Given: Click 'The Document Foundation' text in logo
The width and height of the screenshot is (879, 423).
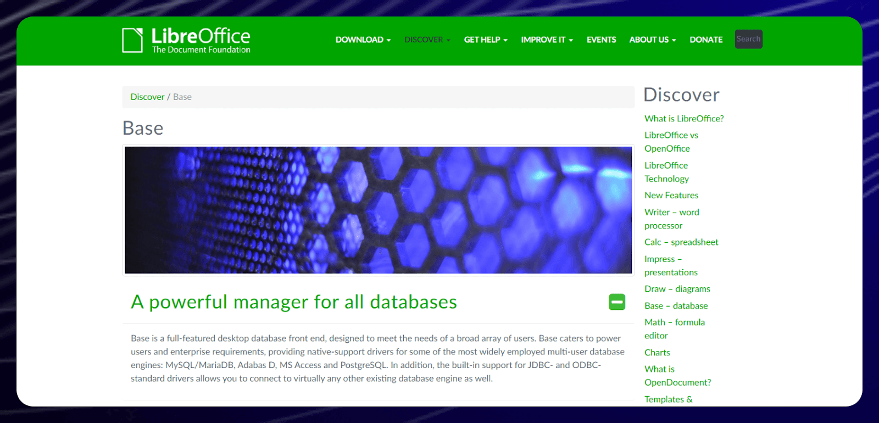Looking at the screenshot, I should tap(201, 49).
